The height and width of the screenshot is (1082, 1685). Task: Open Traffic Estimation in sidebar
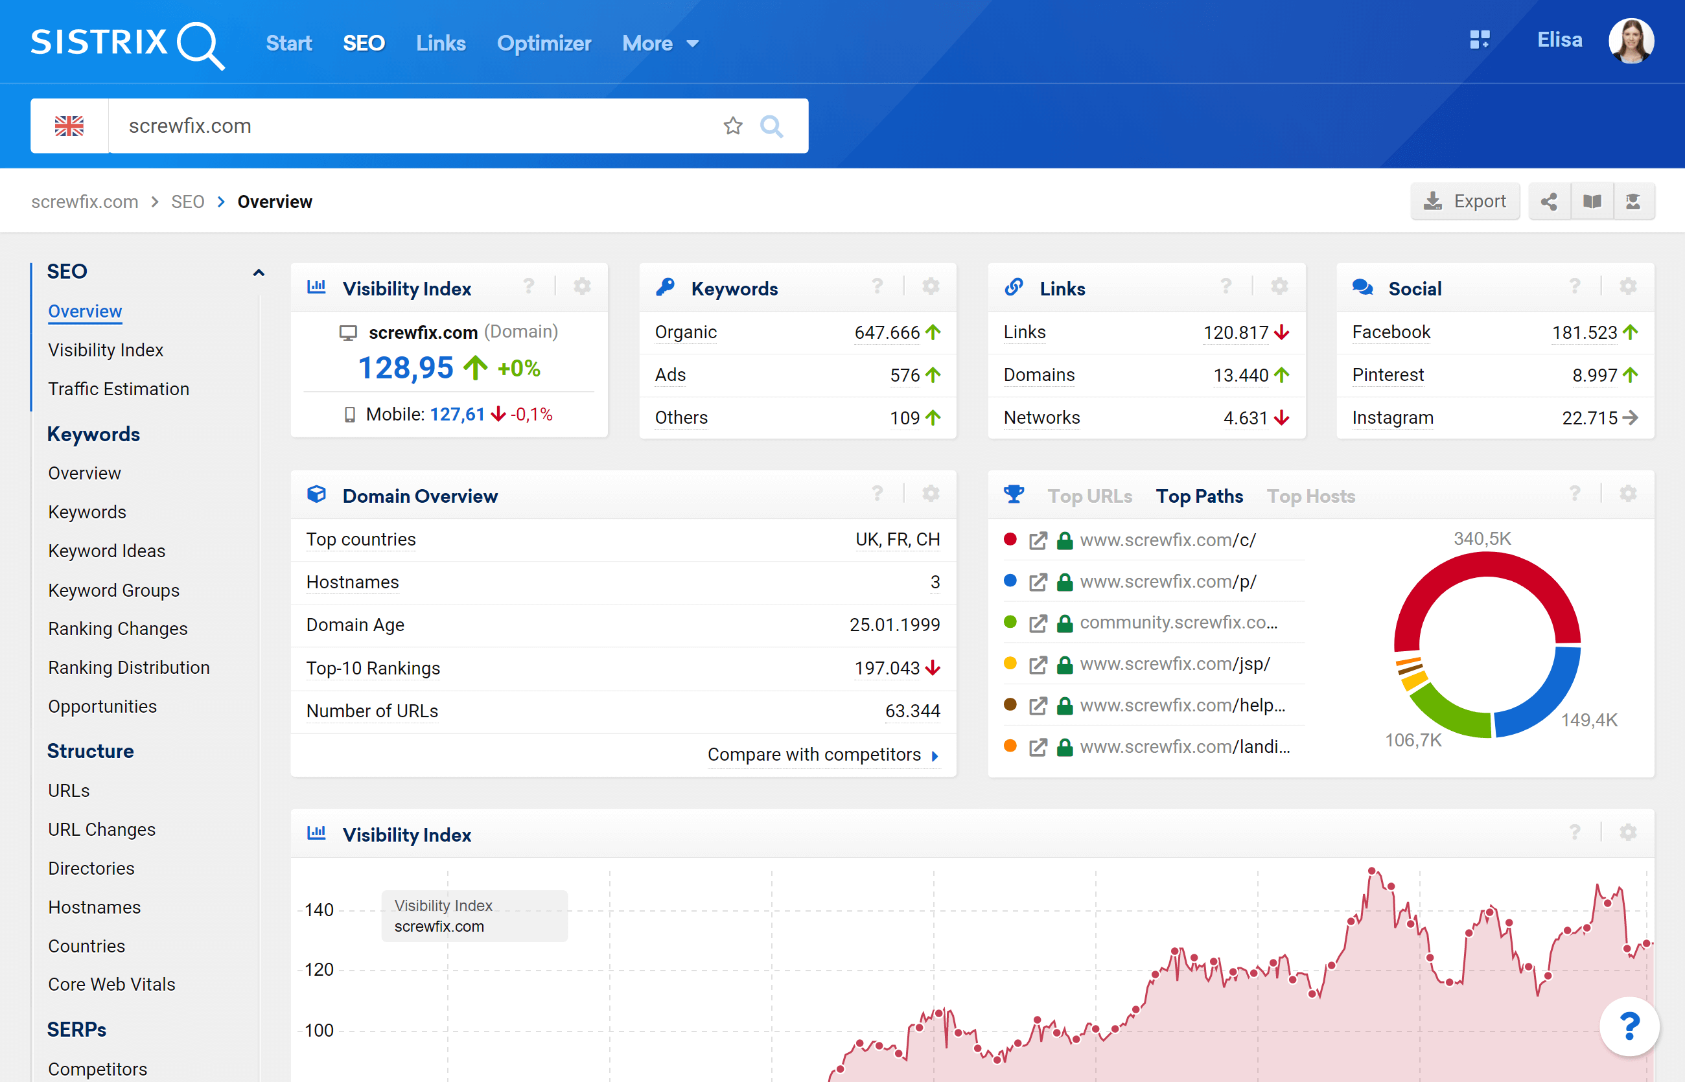[x=119, y=389]
